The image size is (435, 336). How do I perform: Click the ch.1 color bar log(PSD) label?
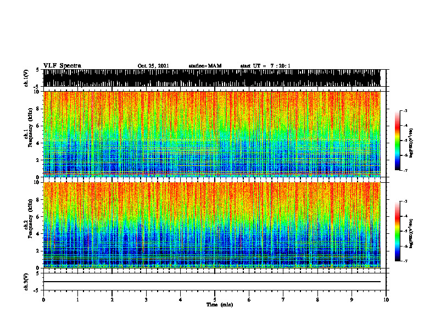[411, 143]
